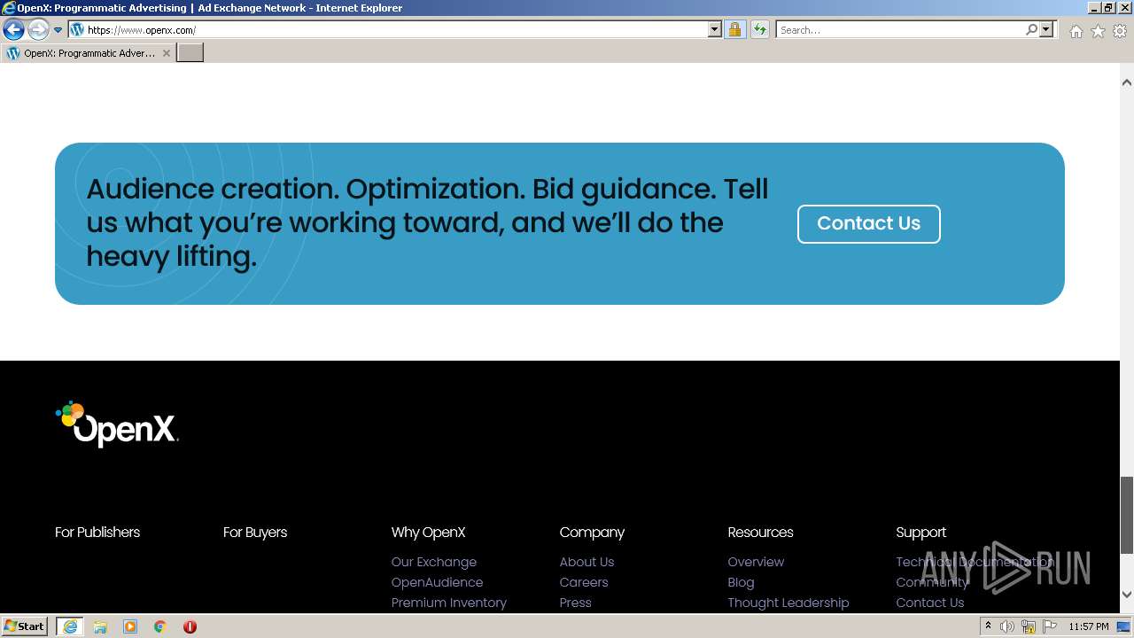Image resolution: width=1134 pixels, height=638 pixels.
Task: Open the About Us link
Action: (x=586, y=562)
